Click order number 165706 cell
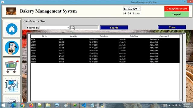The image size is (193, 108). tap(62, 48)
